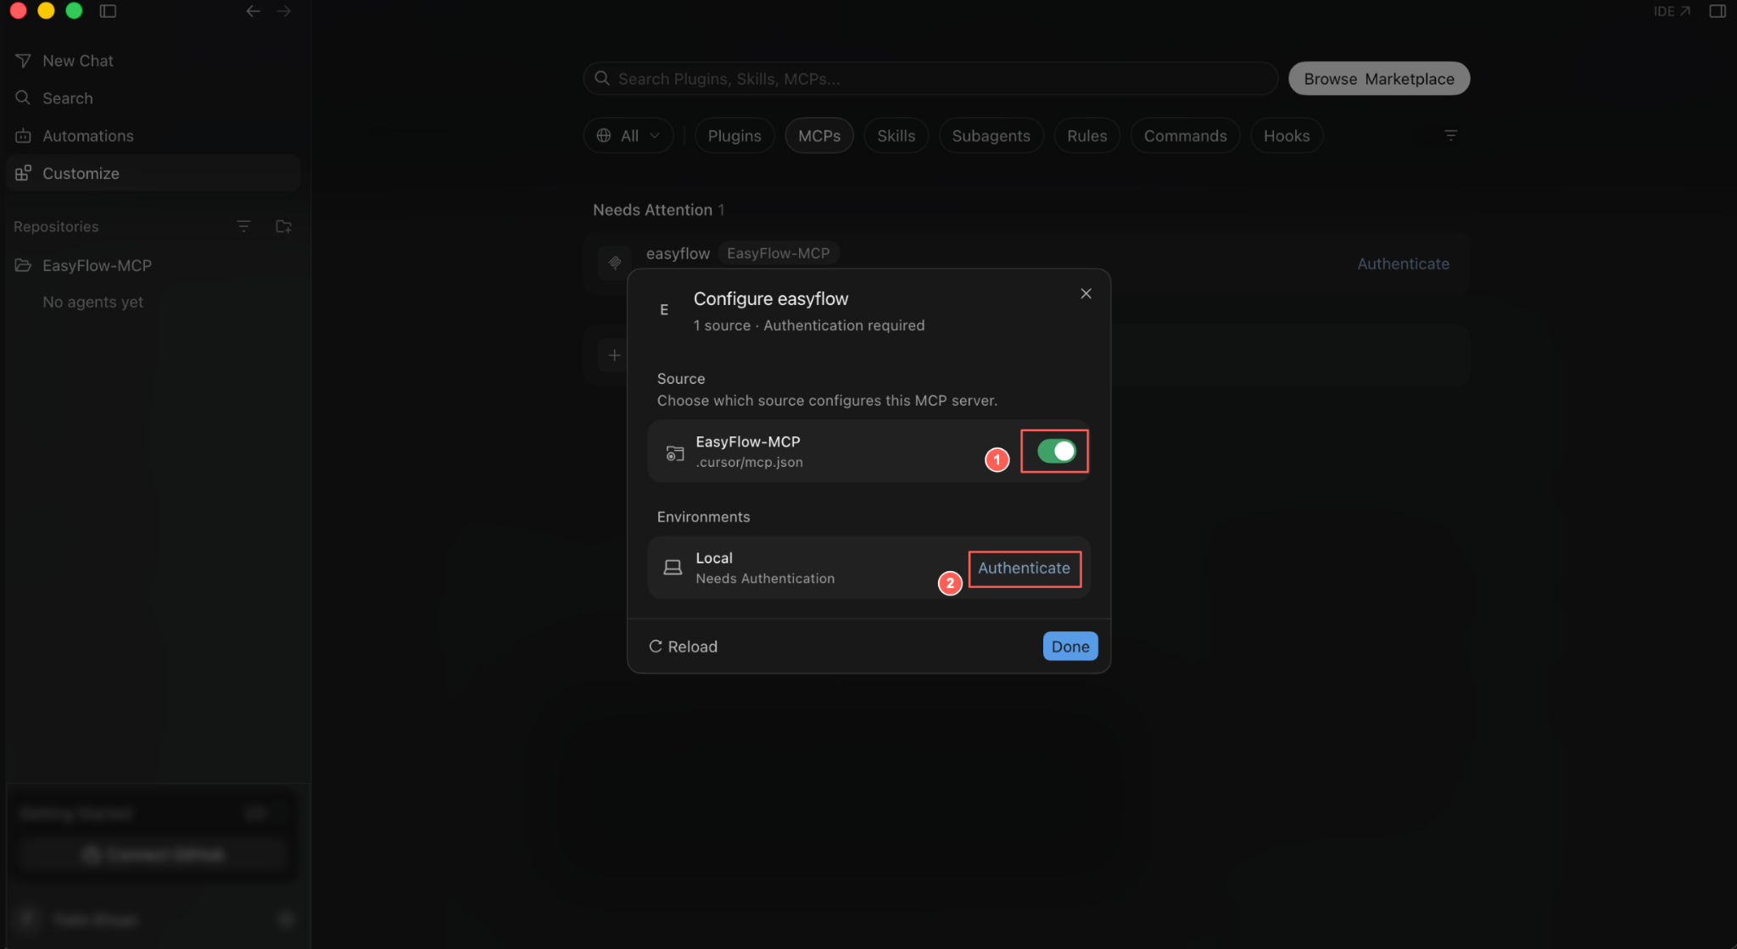The height and width of the screenshot is (949, 1737).
Task: Close the Configure easyflow dialog
Action: click(x=1086, y=294)
